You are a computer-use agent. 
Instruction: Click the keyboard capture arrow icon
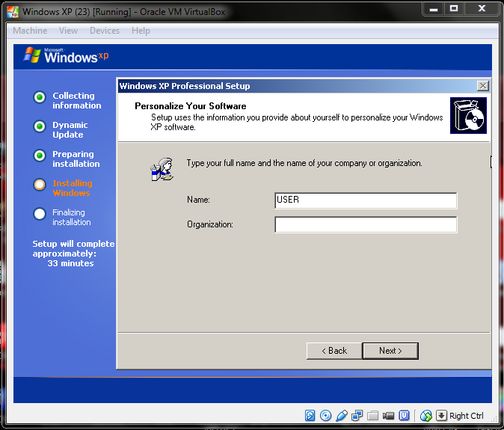(441, 416)
